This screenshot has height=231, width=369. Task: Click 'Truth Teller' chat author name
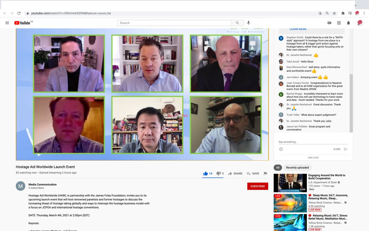[293, 115]
